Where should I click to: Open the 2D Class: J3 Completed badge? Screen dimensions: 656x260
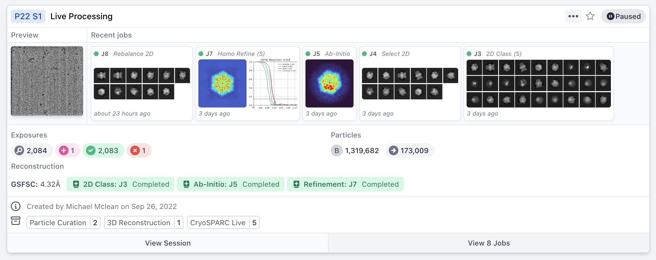tap(120, 184)
